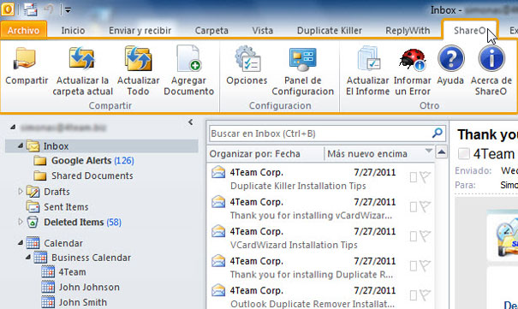Toggle category box of Thank you for installing Duplicate R email
The height and width of the screenshot is (309, 518).
[x=414, y=266]
